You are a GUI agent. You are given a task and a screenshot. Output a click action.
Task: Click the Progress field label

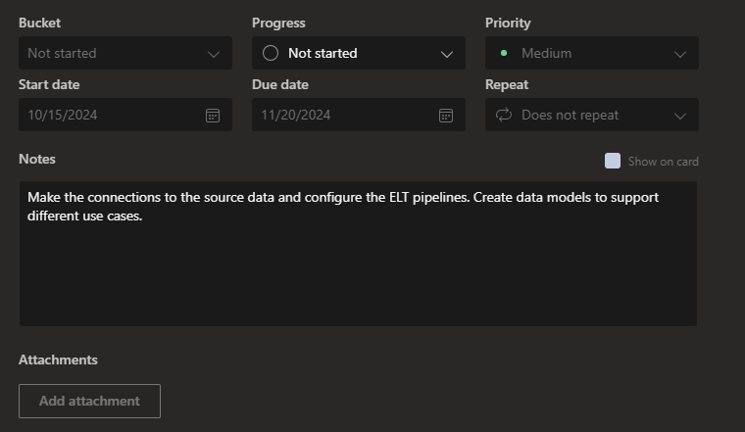coord(278,23)
